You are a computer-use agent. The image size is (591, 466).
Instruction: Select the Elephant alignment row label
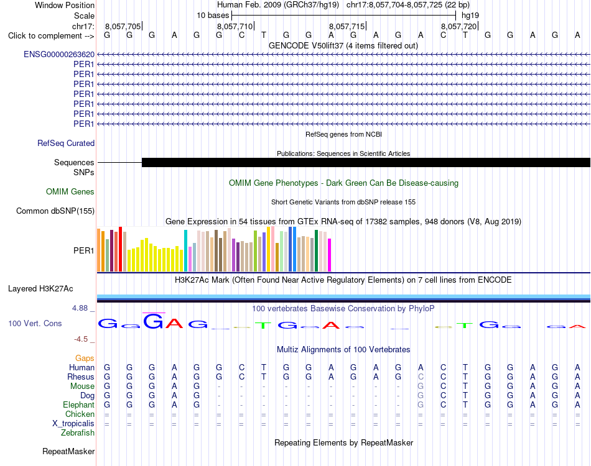click(78, 405)
